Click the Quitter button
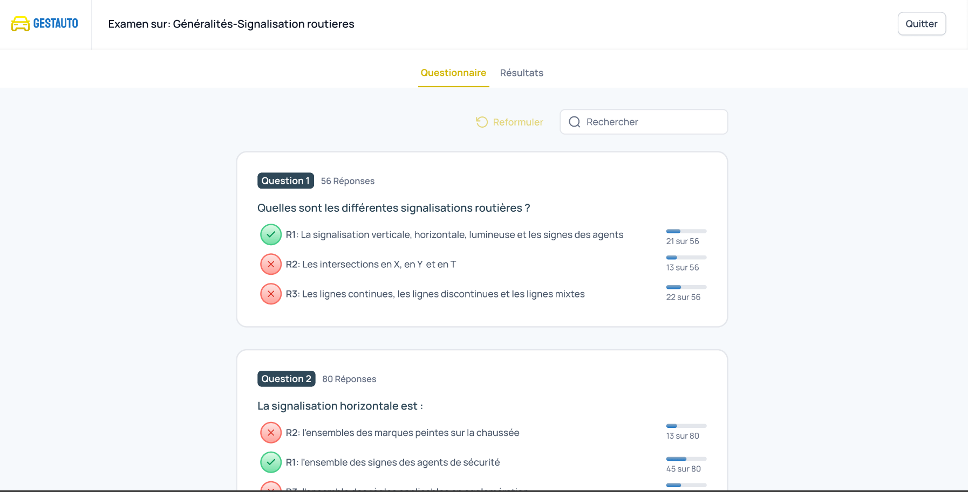The width and height of the screenshot is (968, 492). pos(921,23)
